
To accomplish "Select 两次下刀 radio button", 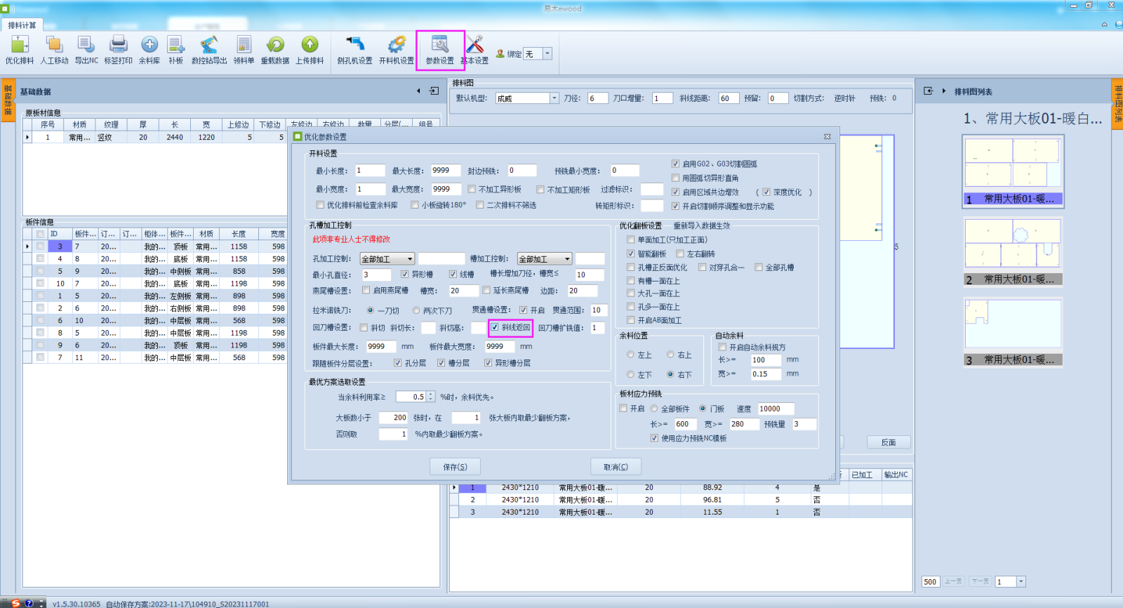I will 416,310.
